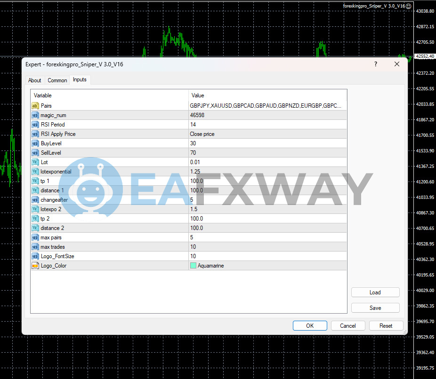
Task: Click the Va icon next to Lot
Action: [x=35, y=162]
